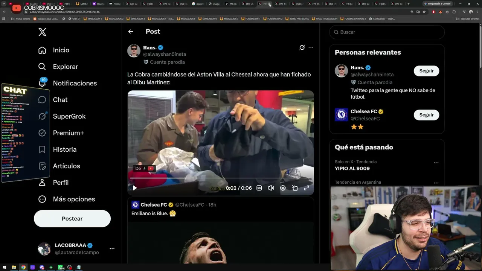Open the trend YIPIO AL 9009
Screen dimensions: 482x271
pos(352,169)
